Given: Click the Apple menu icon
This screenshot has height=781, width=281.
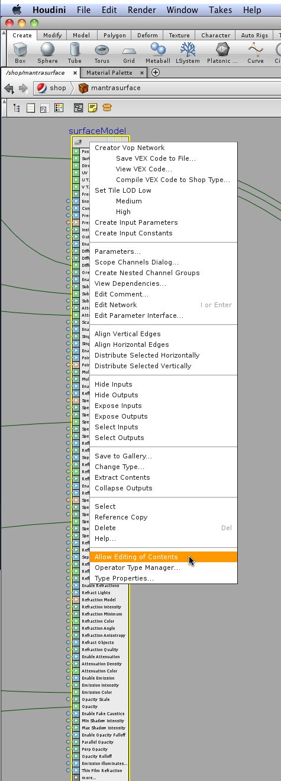Looking at the screenshot, I should pyautogui.click(x=17, y=9).
